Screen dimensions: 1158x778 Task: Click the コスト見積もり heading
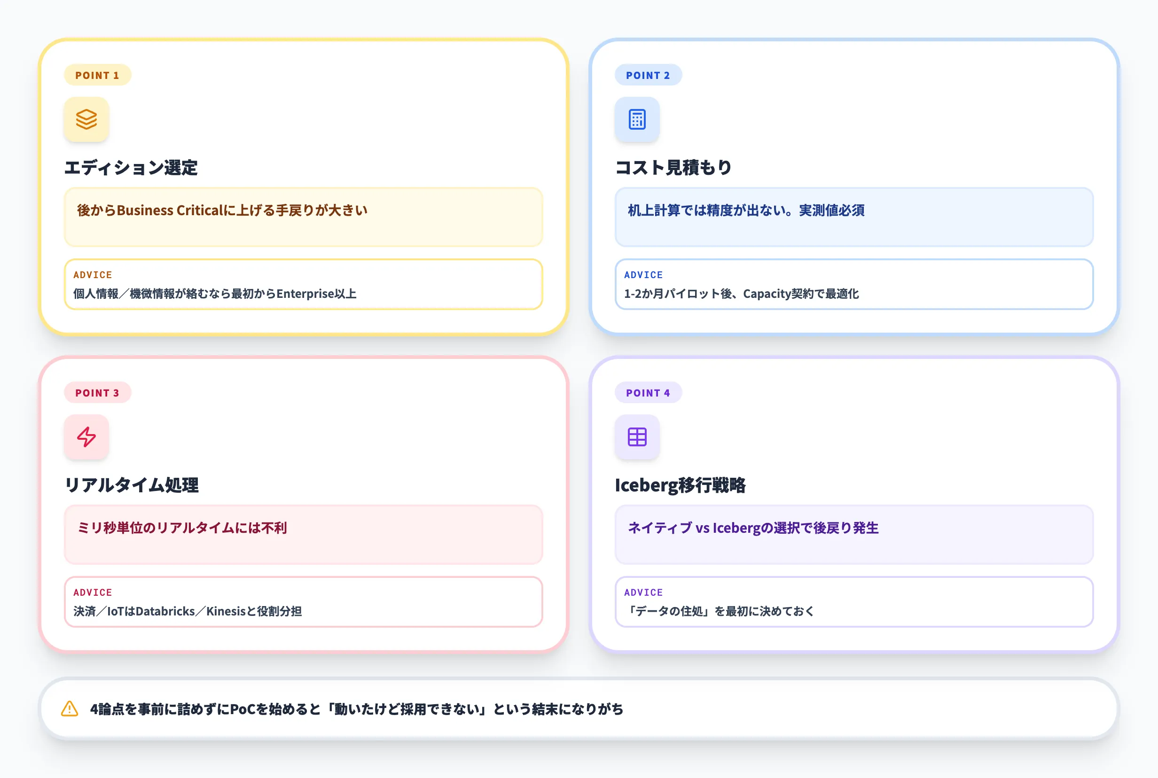click(x=673, y=168)
